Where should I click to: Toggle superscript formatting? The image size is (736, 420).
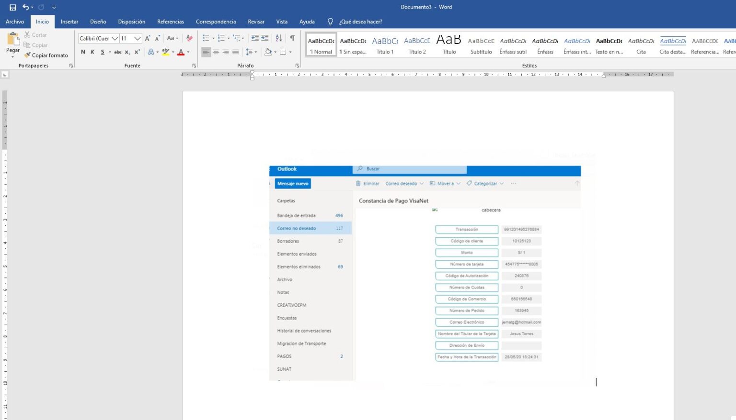137,52
